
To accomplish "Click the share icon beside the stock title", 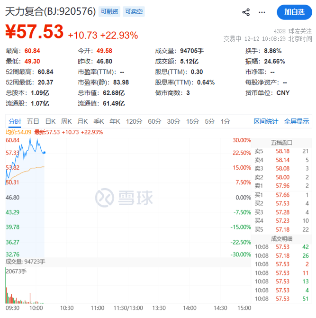I will pos(246,12).
